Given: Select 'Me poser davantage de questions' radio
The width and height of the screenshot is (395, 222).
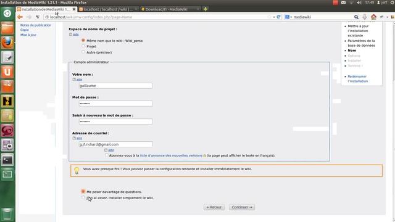Looking at the screenshot, I should pos(83,192).
